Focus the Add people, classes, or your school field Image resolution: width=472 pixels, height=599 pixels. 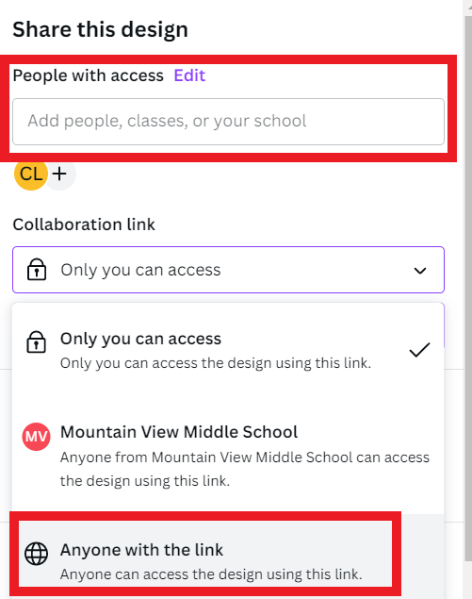[228, 122]
